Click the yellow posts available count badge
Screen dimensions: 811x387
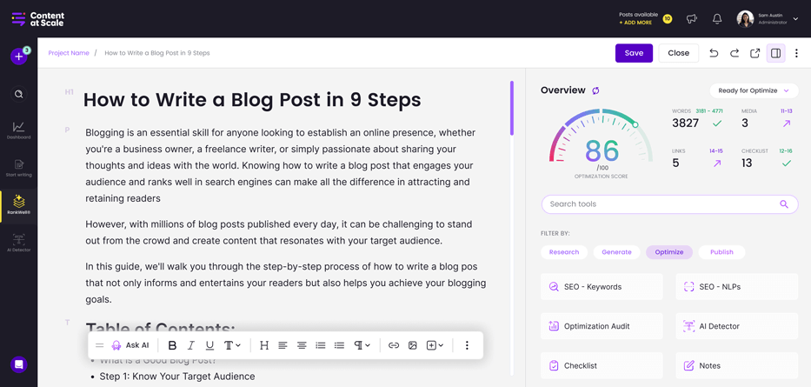coord(668,19)
